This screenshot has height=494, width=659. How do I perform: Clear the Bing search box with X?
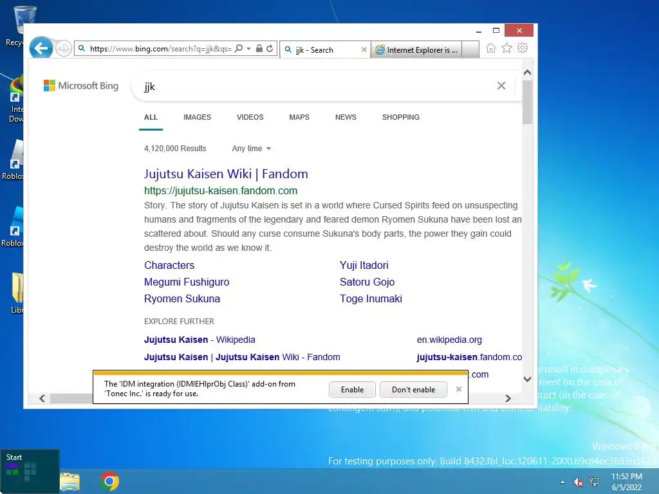pyautogui.click(x=501, y=86)
